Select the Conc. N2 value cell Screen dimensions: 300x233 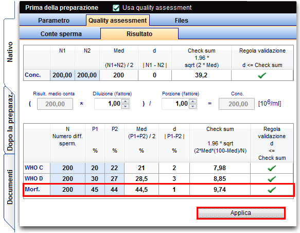tap(87, 75)
